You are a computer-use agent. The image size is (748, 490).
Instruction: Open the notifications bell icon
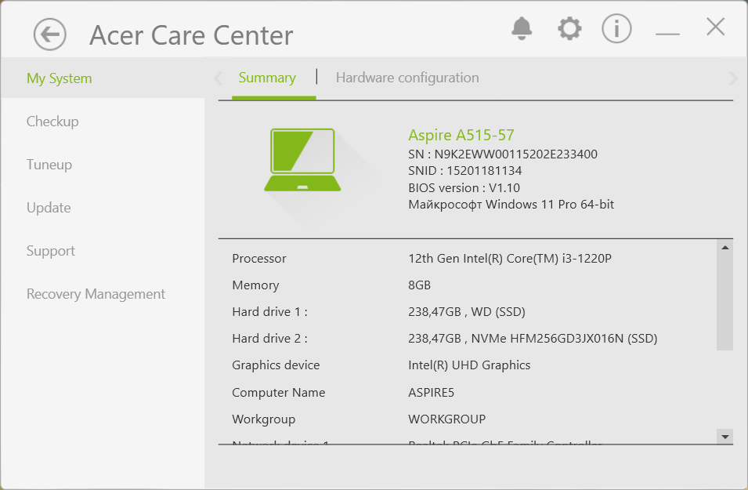pos(522,29)
